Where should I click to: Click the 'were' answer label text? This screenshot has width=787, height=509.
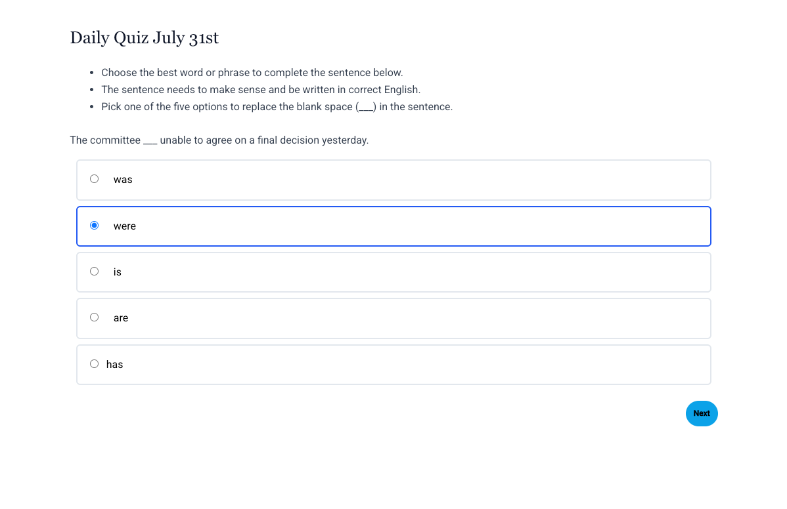tap(124, 226)
